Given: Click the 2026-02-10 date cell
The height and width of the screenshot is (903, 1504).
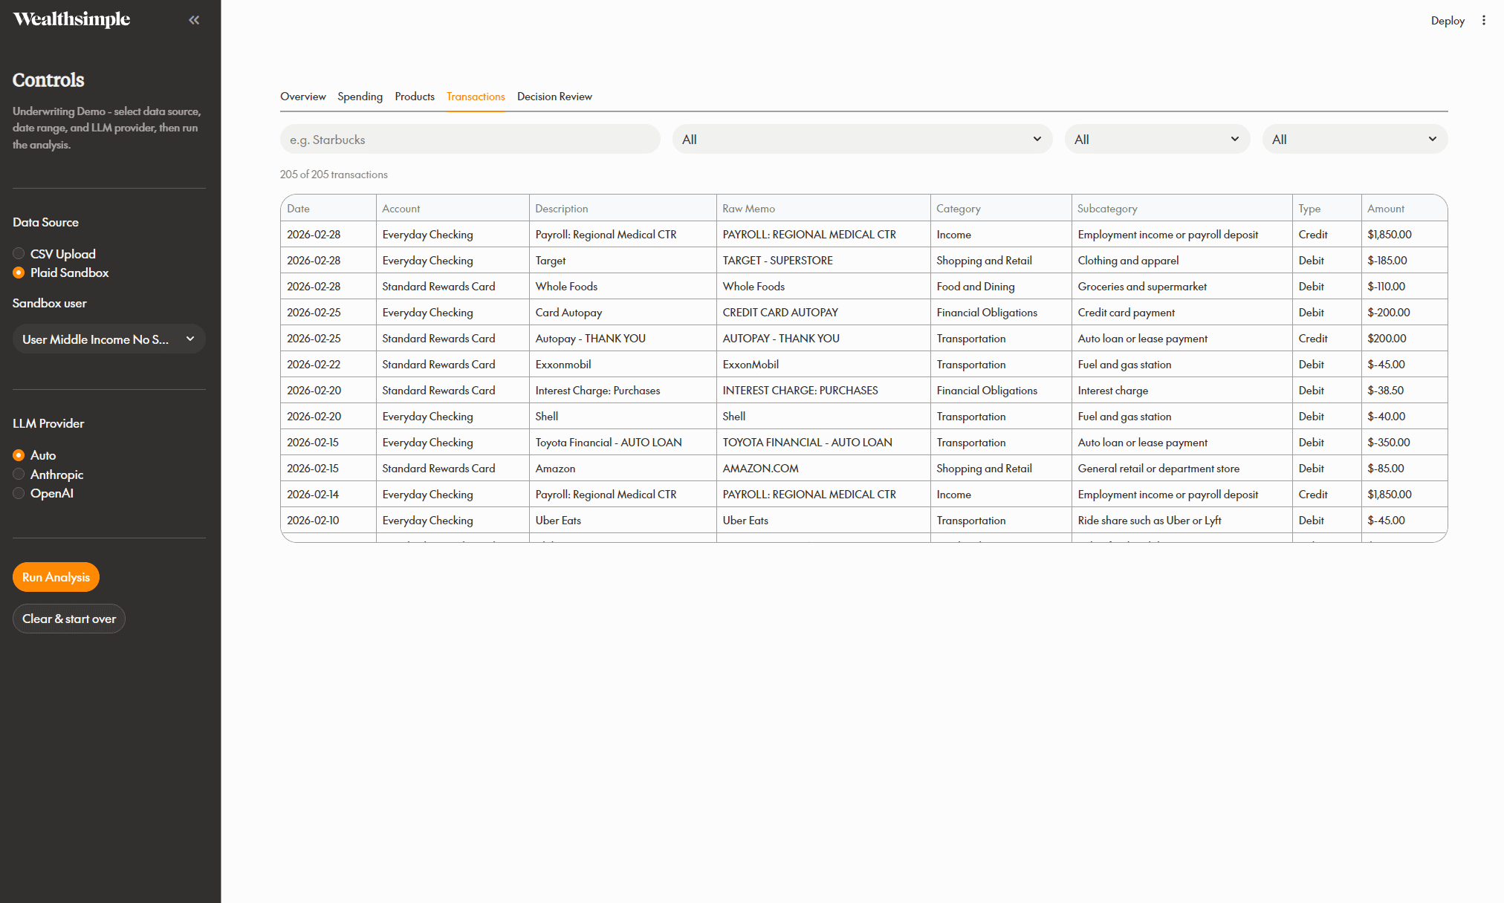Looking at the screenshot, I should coord(328,521).
